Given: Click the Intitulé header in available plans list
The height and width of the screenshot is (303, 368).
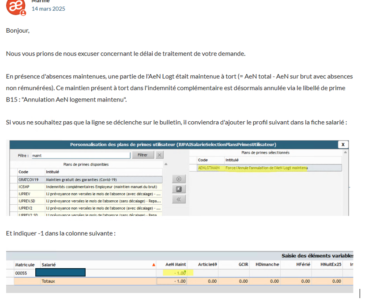Looking at the screenshot, I should [x=53, y=172].
